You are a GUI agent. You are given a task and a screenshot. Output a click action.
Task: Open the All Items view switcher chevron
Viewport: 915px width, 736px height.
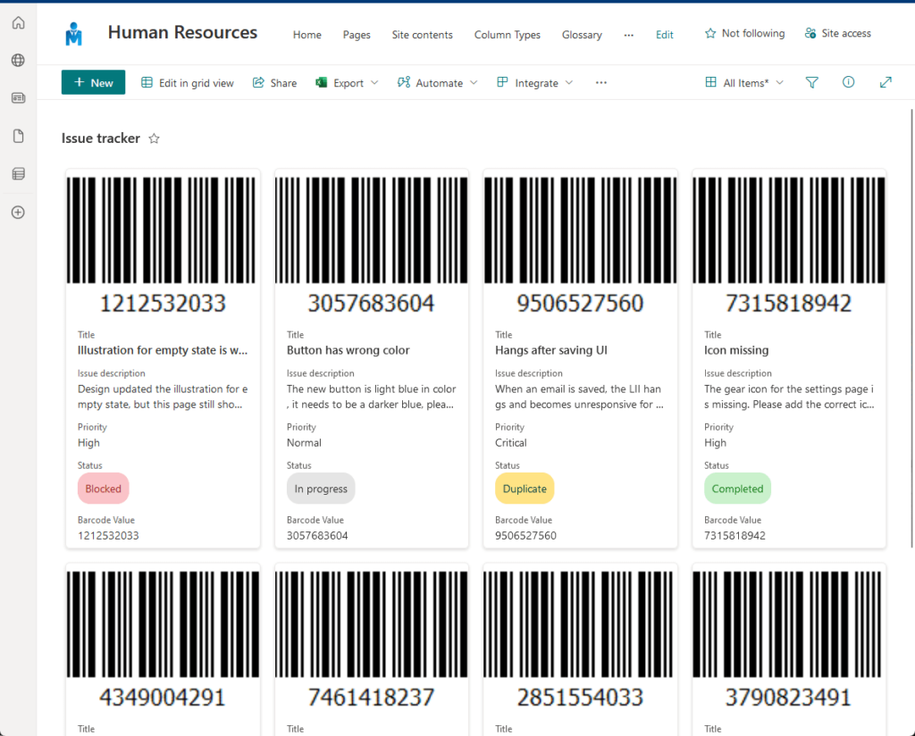point(779,83)
